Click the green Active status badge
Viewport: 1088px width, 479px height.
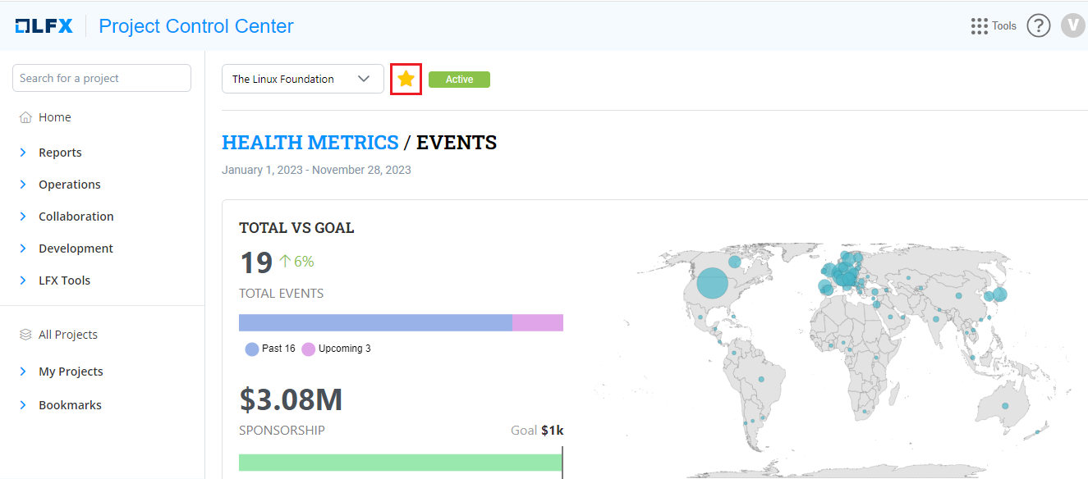[459, 80]
